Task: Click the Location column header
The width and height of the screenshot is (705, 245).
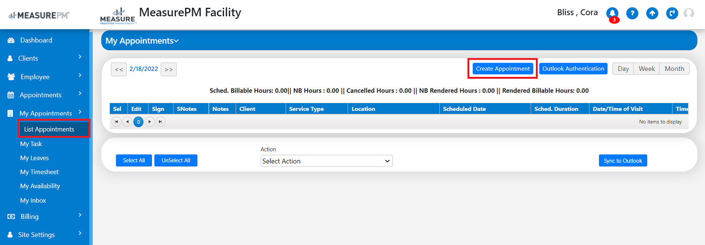Action: [x=394, y=109]
